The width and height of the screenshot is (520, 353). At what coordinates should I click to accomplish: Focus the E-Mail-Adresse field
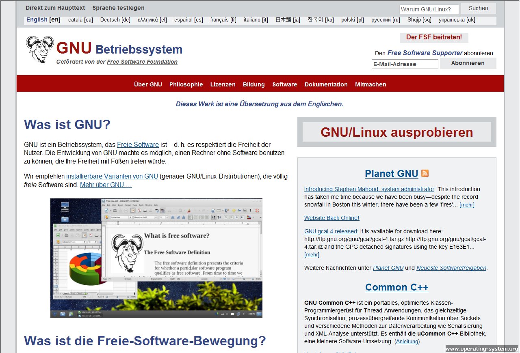405,64
